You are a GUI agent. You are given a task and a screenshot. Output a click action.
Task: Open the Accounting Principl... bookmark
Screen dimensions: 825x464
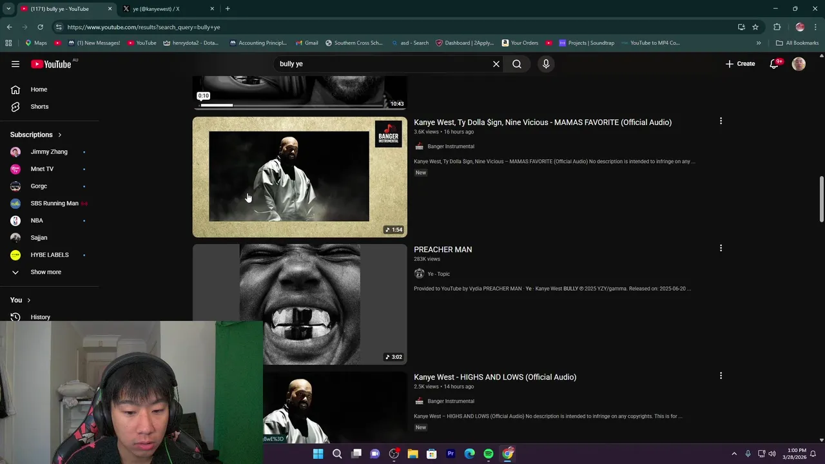coord(258,43)
